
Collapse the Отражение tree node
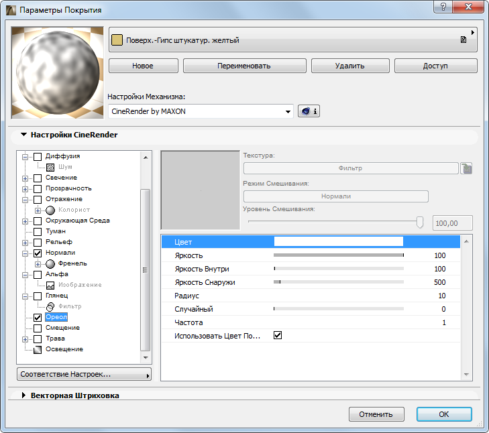(x=25, y=200)
